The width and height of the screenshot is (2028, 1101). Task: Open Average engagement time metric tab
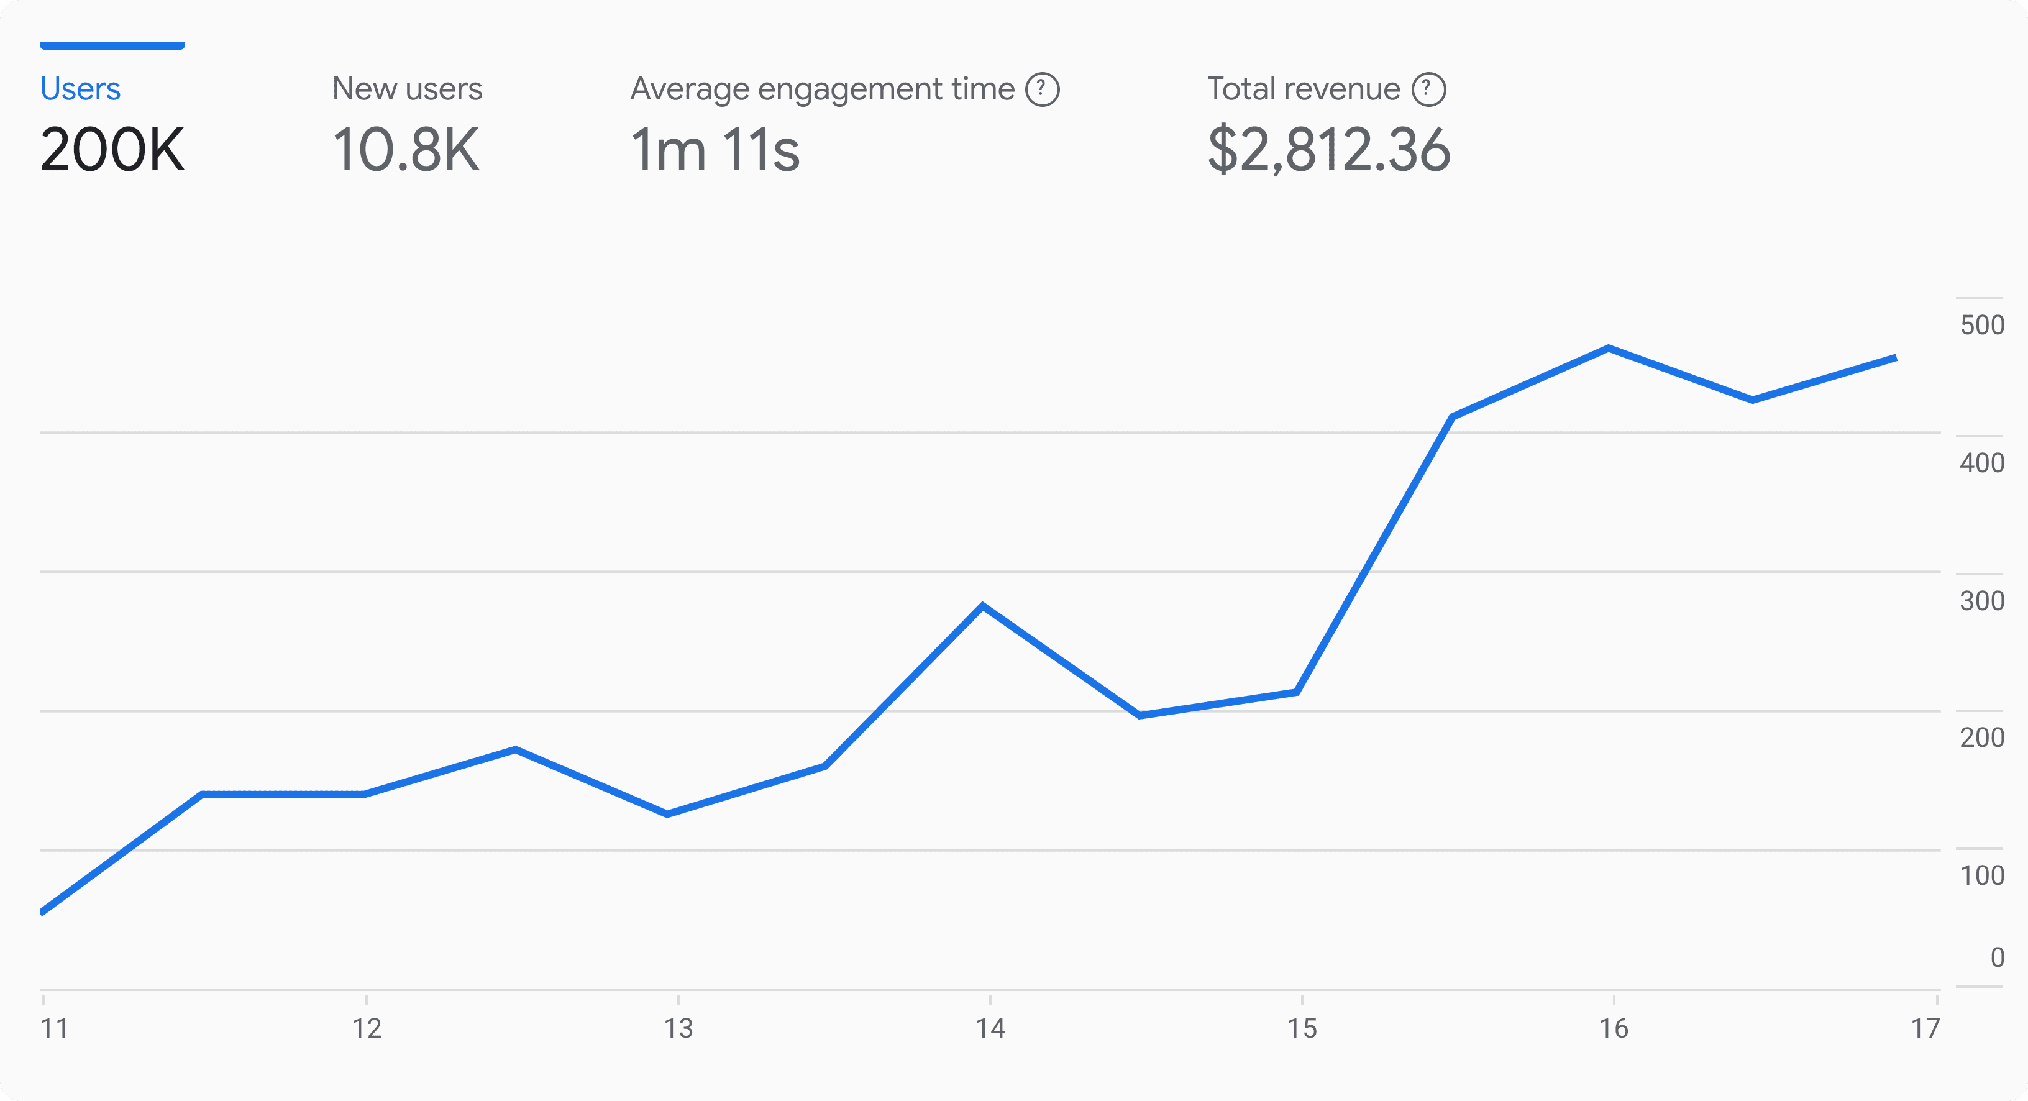coord(823,89)
